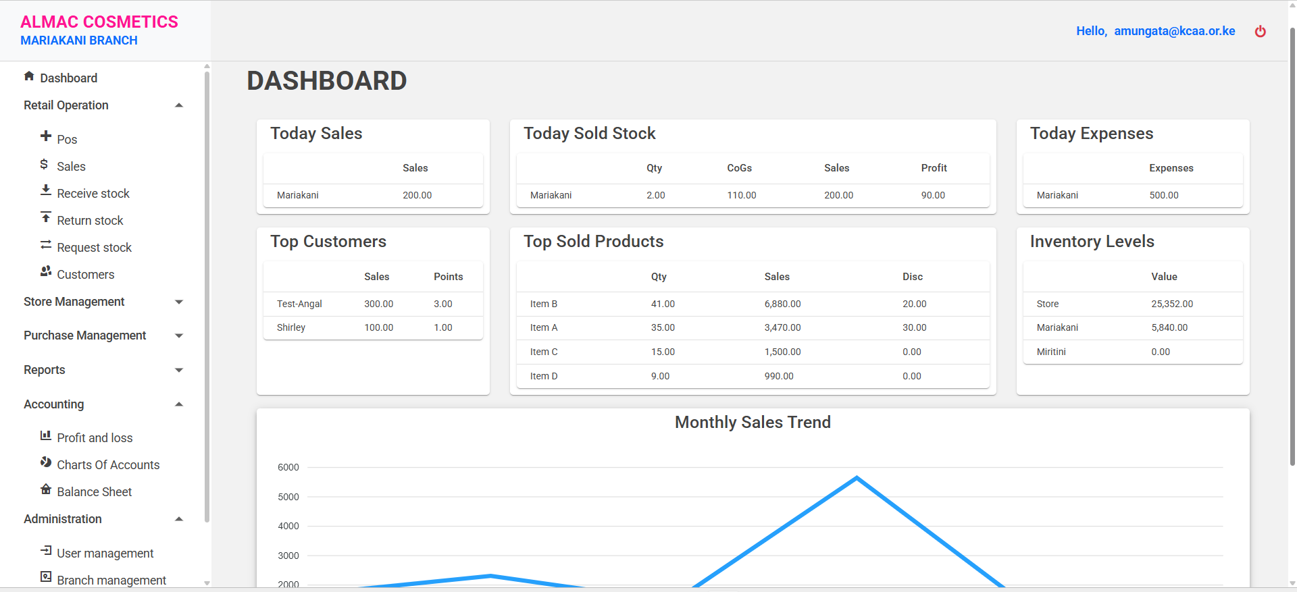This screenshot has width=1297, height=592.
Task: Click Item A in Top Sold Products
Action: pyautogui.click(x=544, y=327)
